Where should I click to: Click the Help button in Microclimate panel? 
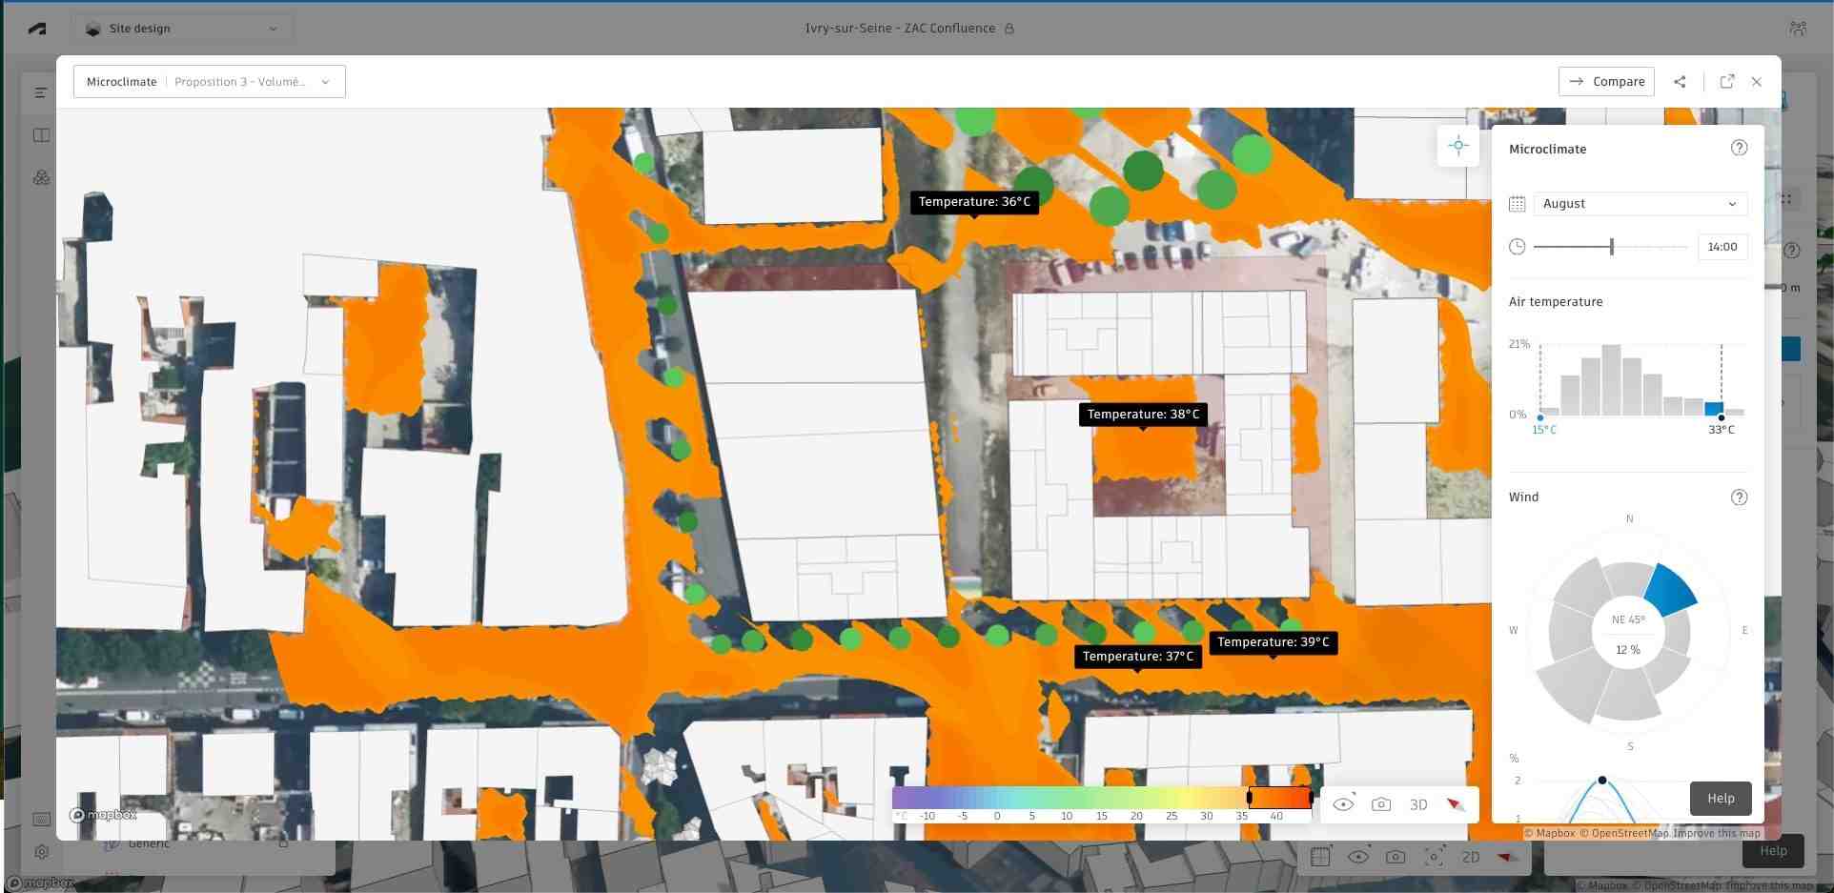(x=1721, y=799)
